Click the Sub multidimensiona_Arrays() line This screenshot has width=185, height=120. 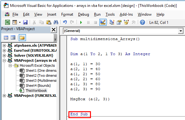pyautogui.click(x=105, y=39)
